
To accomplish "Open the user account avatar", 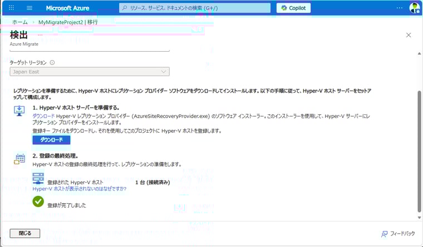I will tap(414, 8).
